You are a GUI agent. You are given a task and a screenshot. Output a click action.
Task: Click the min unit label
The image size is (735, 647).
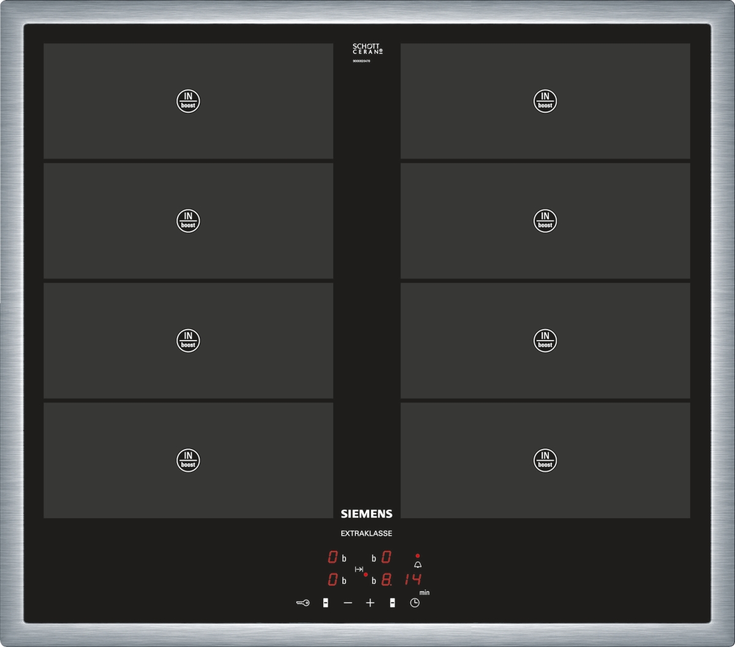(x=424, y=593)
